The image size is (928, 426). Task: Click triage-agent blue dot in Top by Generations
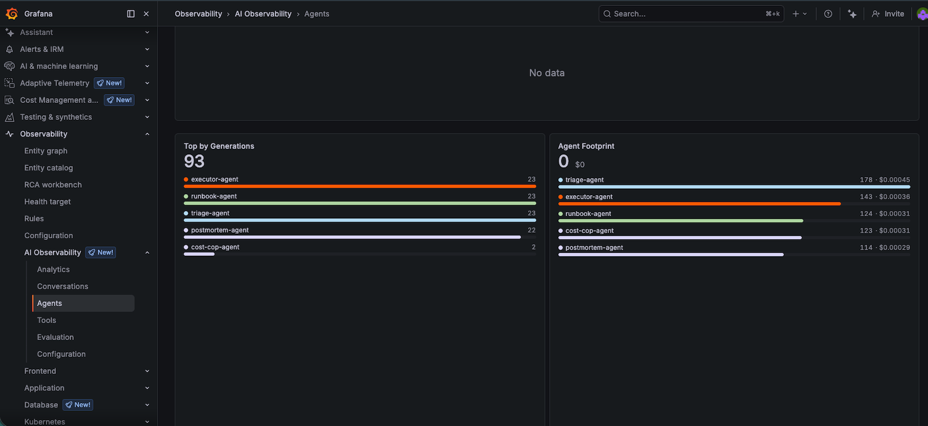186,213
